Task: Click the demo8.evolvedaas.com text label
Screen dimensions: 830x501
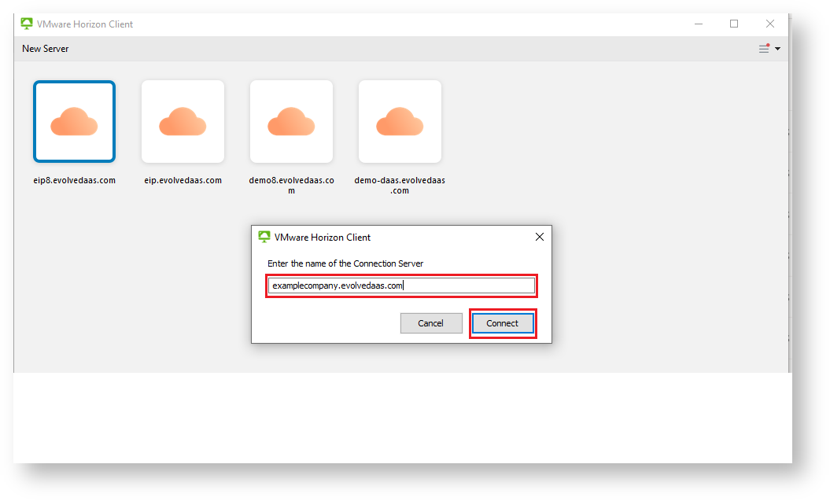Action: point(291,185)
